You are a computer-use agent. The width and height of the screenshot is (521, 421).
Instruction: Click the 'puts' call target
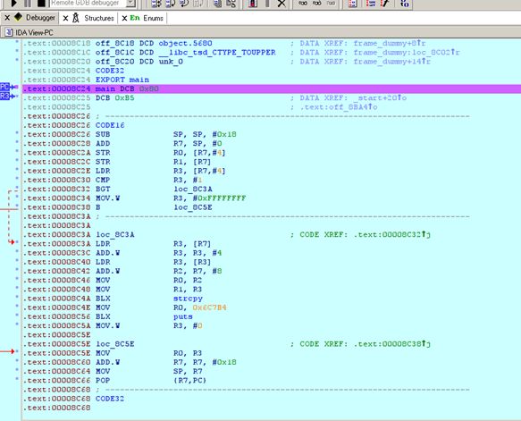click(x=182, y=316)
